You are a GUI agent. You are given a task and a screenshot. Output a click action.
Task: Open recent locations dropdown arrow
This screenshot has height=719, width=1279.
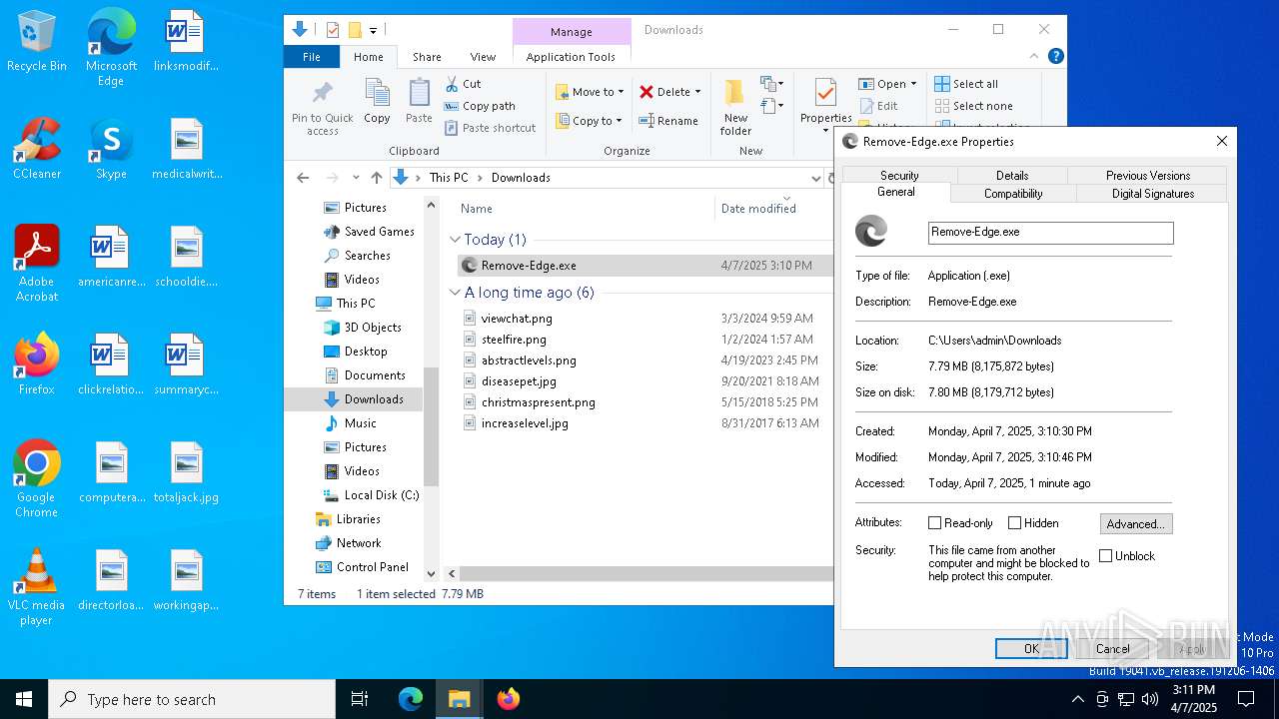(356, 178)
